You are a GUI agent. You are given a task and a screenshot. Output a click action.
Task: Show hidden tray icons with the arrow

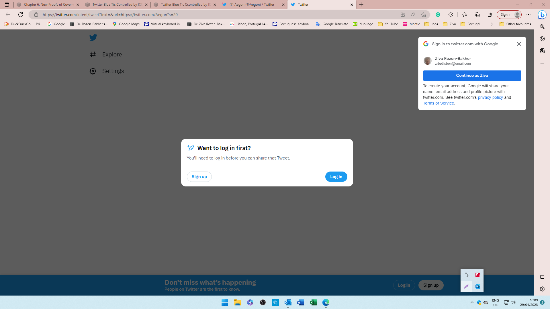click(x=472, y=302)
